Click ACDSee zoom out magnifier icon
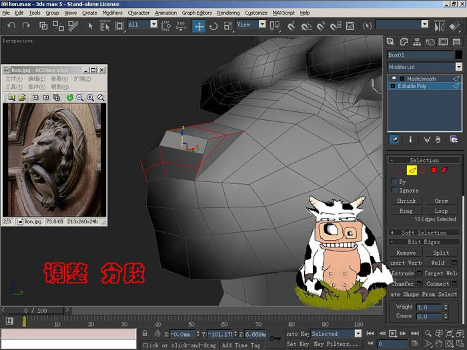This screenshot has width=467, height=350. click(80, 97)
